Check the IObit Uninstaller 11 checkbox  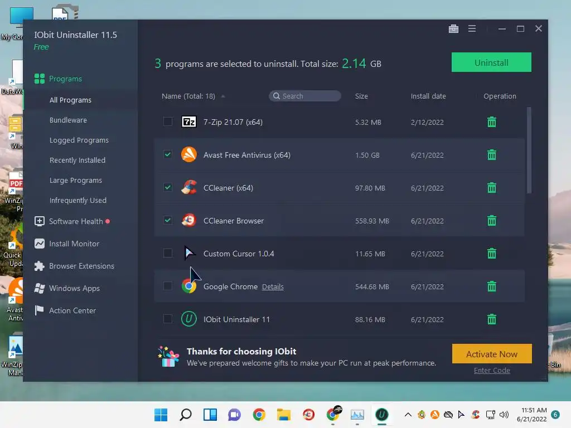[x=167, y=318]
